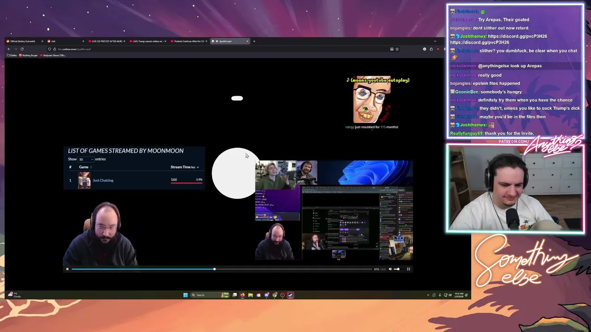Click 'Try Arepas. Their goated' chat message
Image resolution: width=591 pixels, height=332 pixels.
pos(504,20)
